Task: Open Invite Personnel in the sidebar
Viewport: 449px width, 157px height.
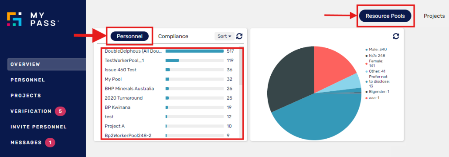Action: [39, 127]
